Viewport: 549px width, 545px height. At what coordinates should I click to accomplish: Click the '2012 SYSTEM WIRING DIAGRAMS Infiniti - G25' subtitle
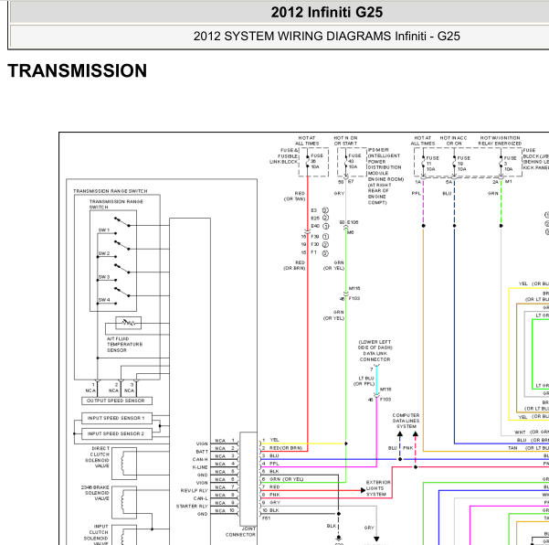[x=327, y=36]
